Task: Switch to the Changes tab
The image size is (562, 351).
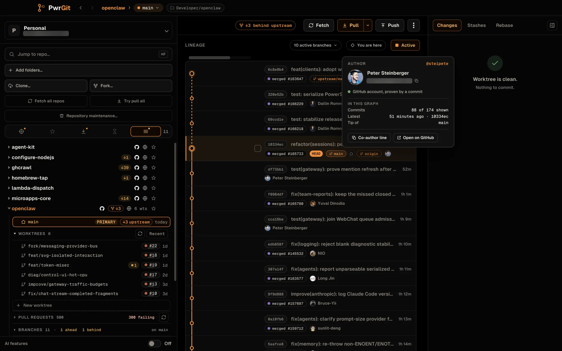Action: pyautogui.click(x=447, y=25)
